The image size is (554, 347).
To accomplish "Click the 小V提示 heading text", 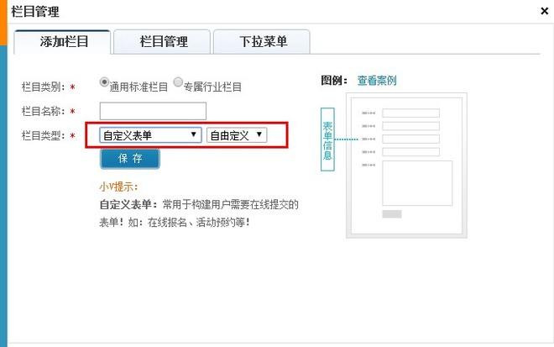I will pyautogui.click(x=118, y=187).
